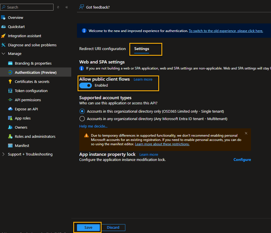The image size is (271, 233).
Task: Click the Help me decide link
Action: [x=93, y=126]
